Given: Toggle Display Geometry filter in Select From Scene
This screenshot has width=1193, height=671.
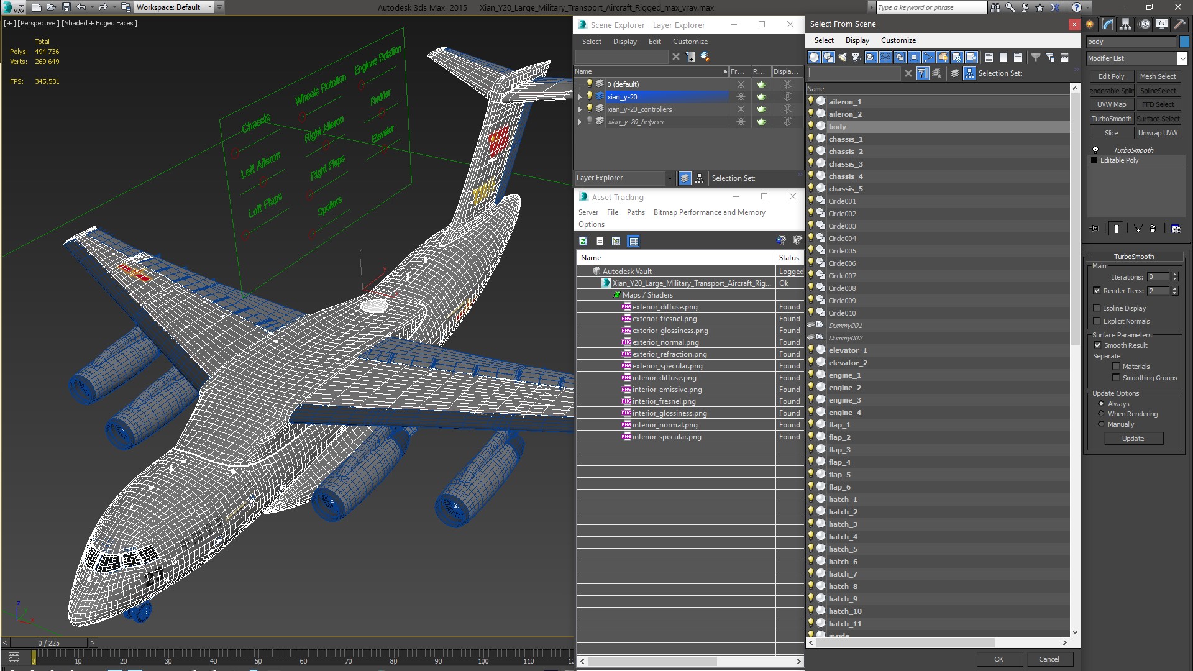Looking at the screenshot, I should coord(813,57).
